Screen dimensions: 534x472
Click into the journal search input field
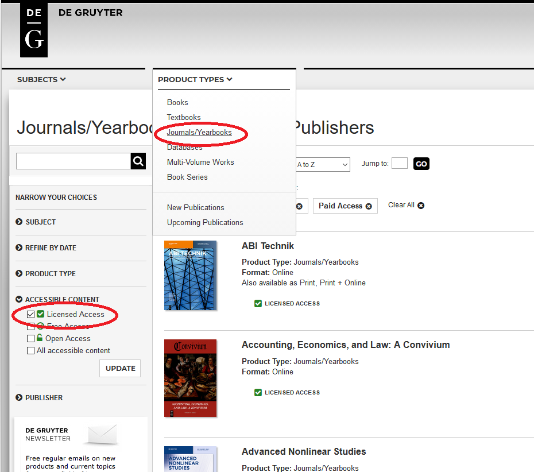coord(73,161)
